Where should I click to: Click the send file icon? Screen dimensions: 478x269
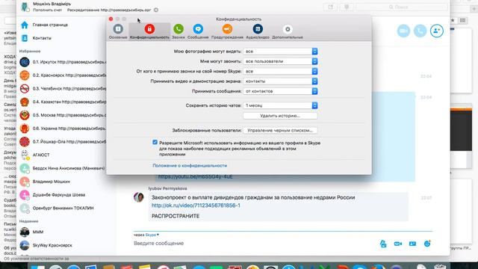[383, 244]
